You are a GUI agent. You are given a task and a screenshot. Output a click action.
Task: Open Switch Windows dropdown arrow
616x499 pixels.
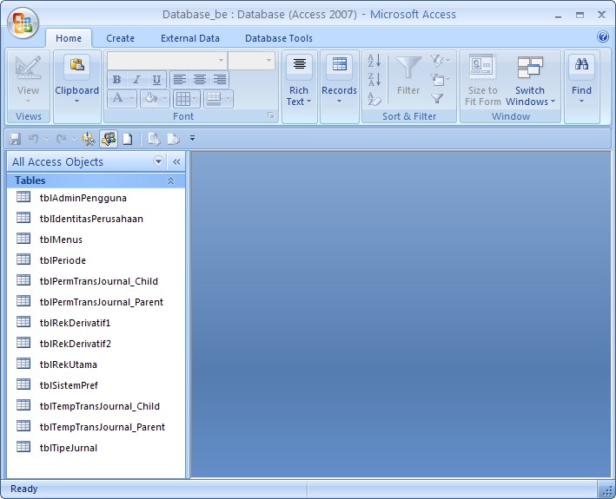553,102
